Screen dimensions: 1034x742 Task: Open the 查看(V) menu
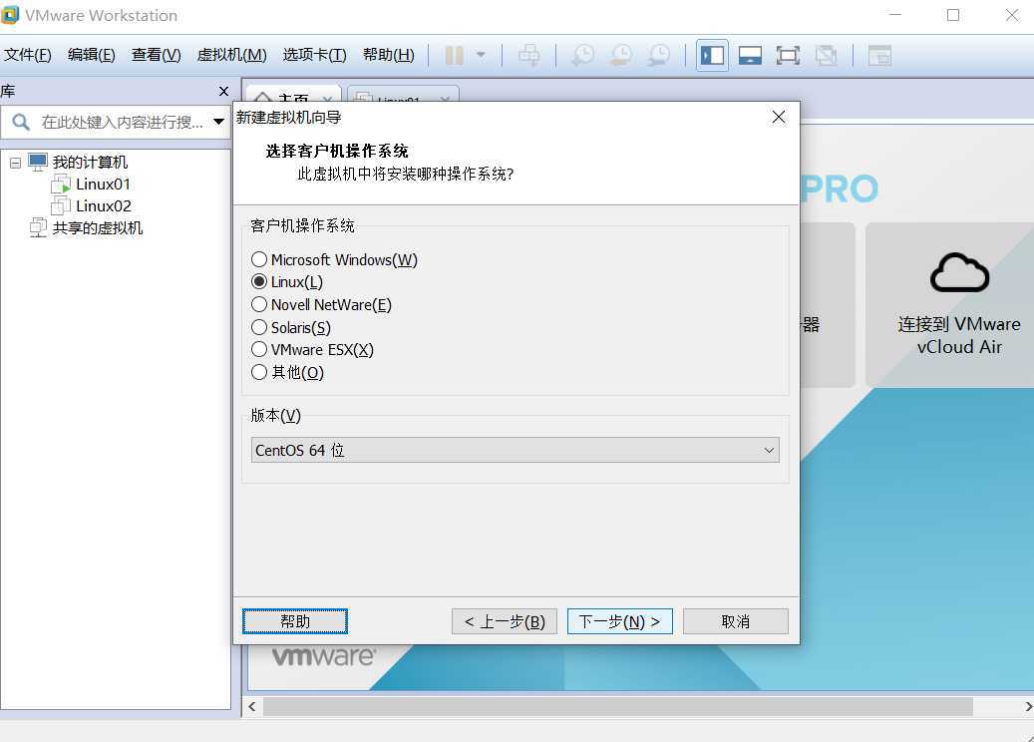click(156, 55)
